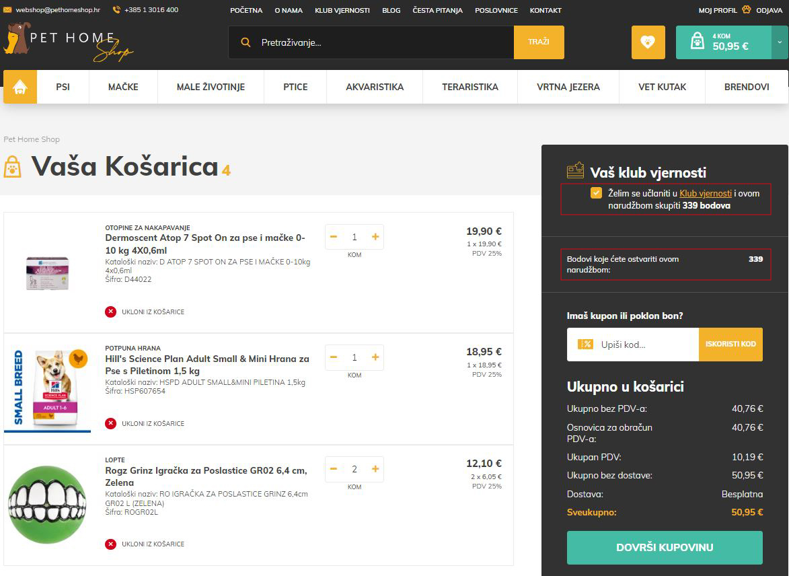Open the AKVARISTIKA category menu

[x=375, y=87]
